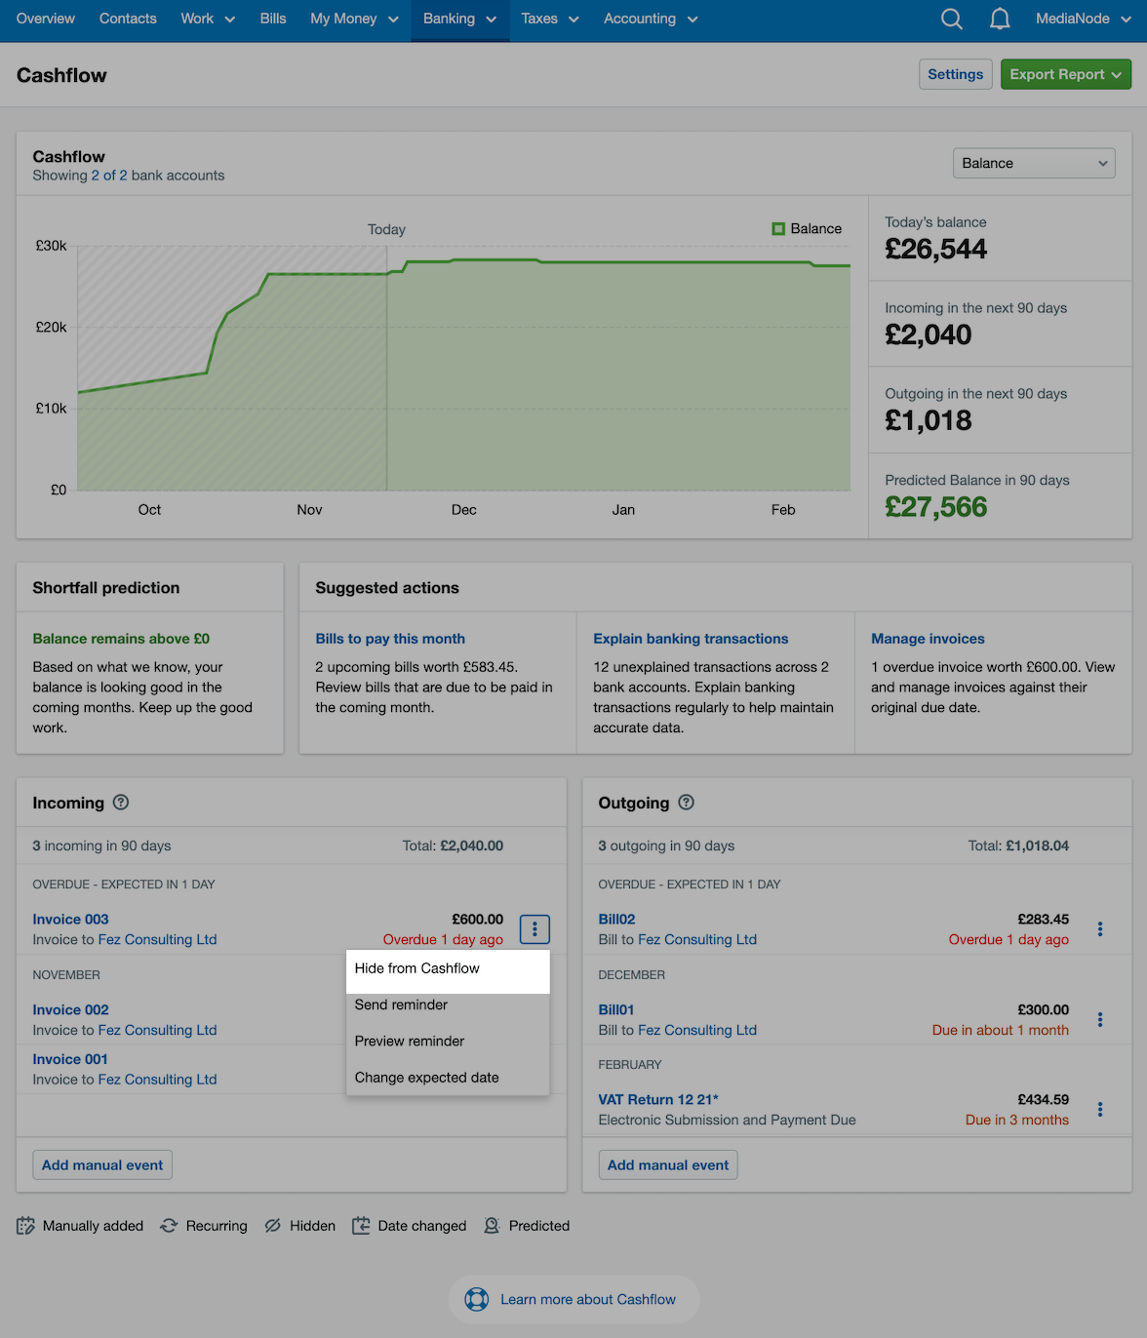
Task: Open Bill02 three-dot actions menu
Action: click(1100, 929)
